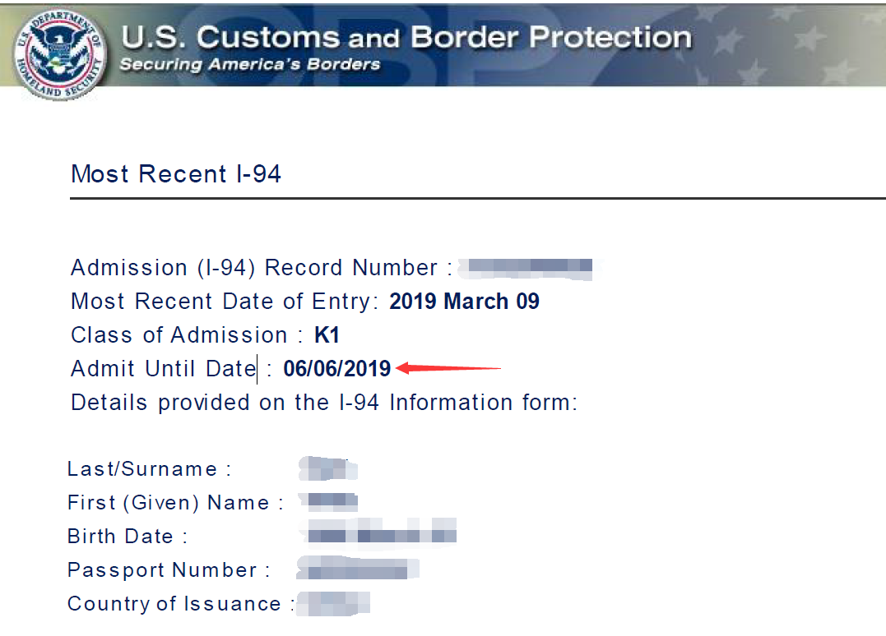Click the Homeland Security seal logo
Viewport: 886px width, 636px height.
[x=60, y=55]
